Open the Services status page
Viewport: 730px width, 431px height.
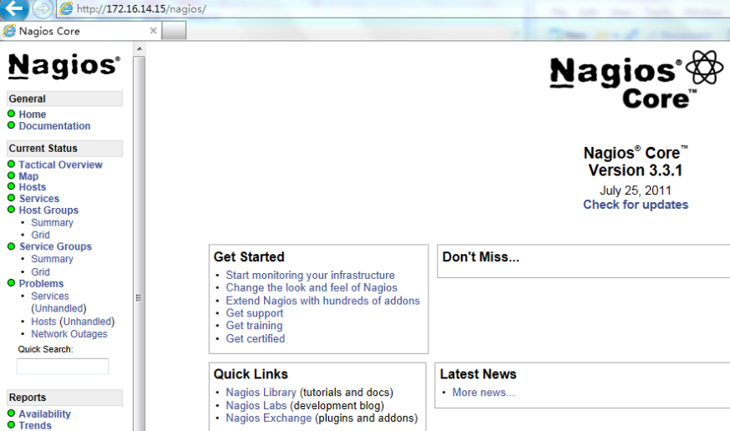(39, 199)
